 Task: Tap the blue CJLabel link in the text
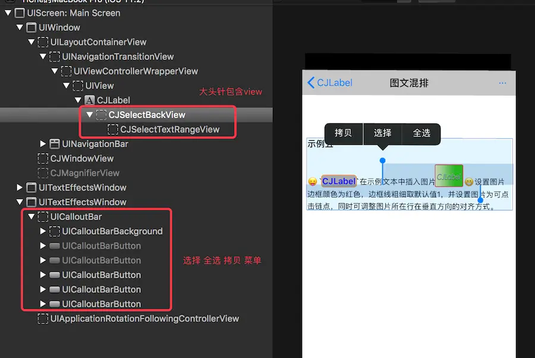click(x=339, y=181)
